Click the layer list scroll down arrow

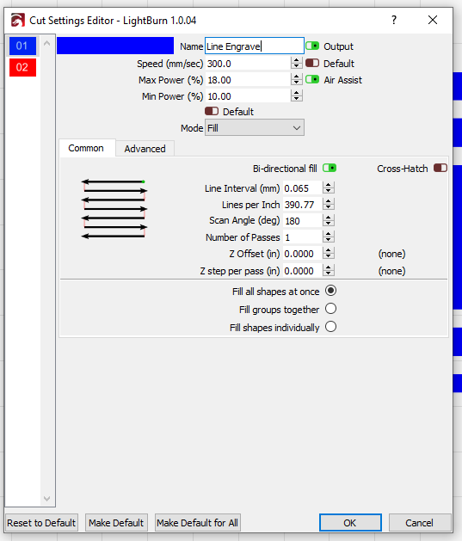47,499
